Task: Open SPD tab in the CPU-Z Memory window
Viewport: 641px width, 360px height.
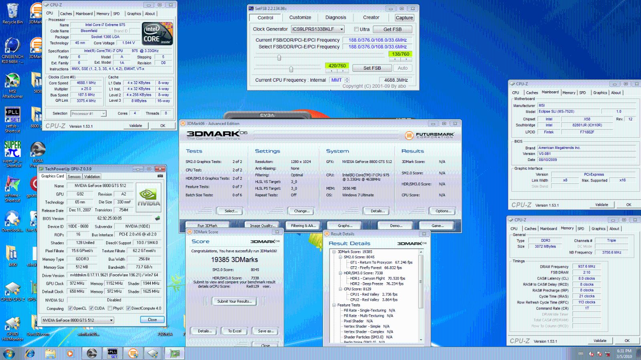Action: pos(581,229)
